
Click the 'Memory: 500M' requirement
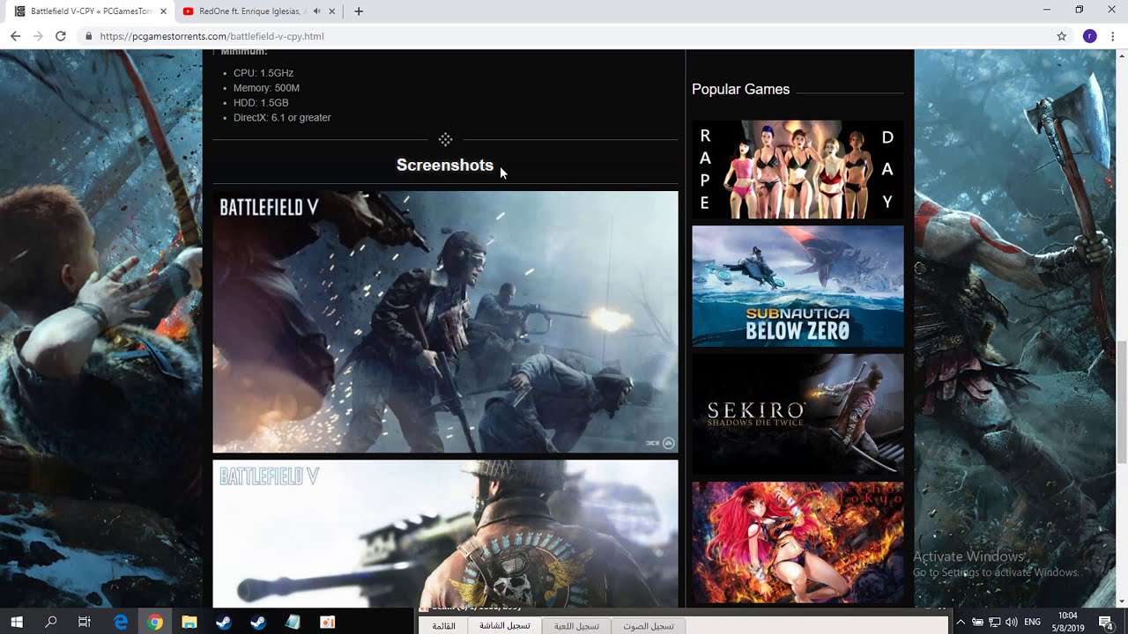(x=266, y=88)
